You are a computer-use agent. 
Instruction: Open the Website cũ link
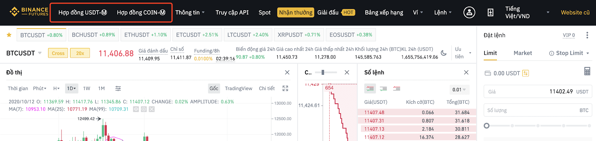click(x=575, y=13)
